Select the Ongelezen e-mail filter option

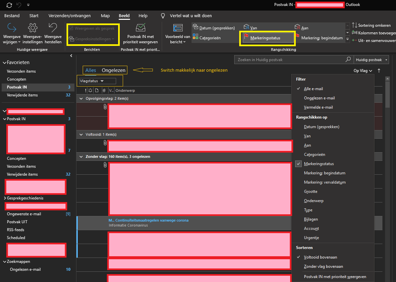click(319, 98)
